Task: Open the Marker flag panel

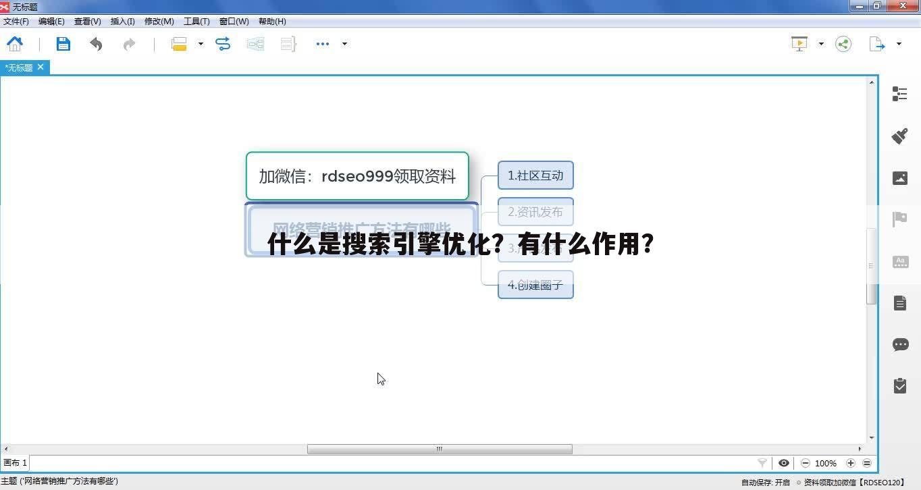Action: [900, 219]
